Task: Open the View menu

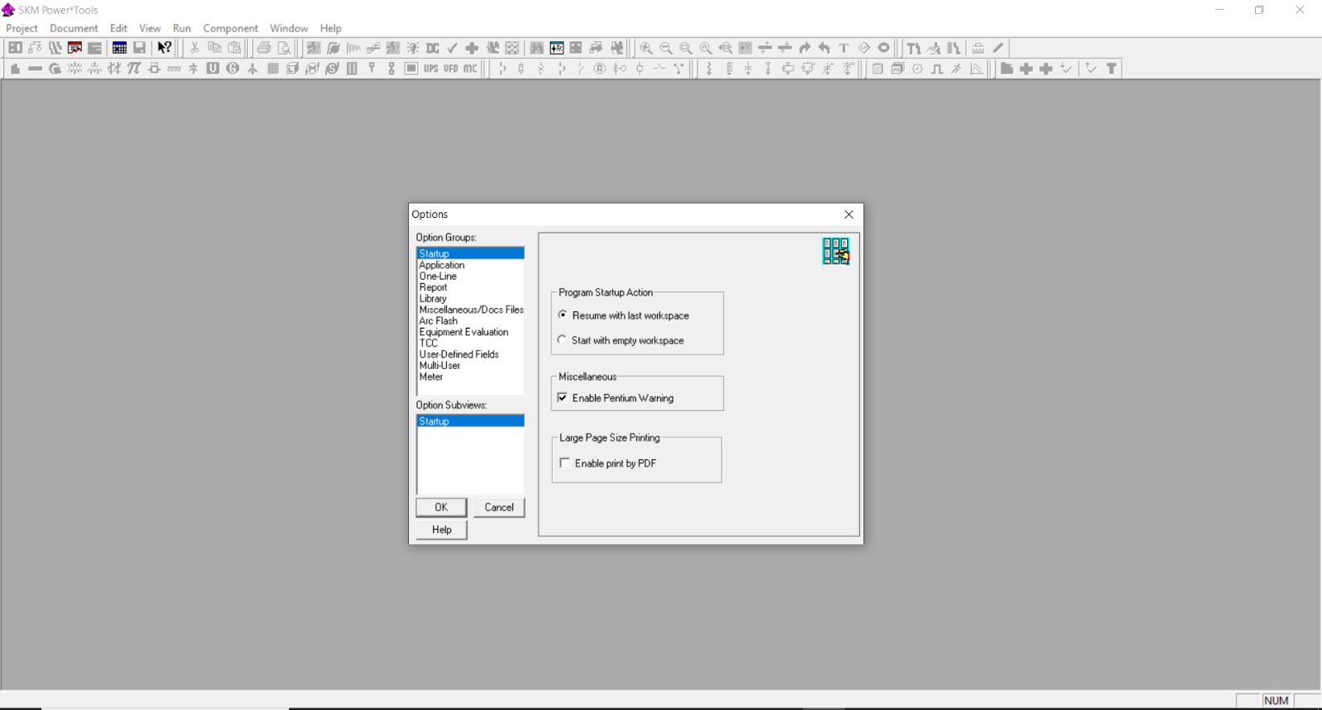Action: [x=150, y=28]
